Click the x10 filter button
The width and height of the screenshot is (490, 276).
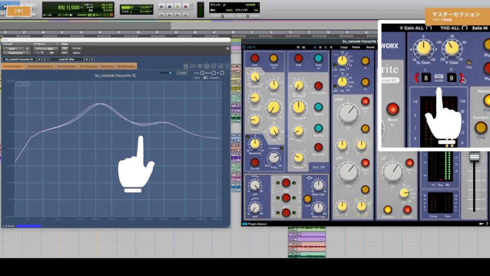click(x=308, y=199)
